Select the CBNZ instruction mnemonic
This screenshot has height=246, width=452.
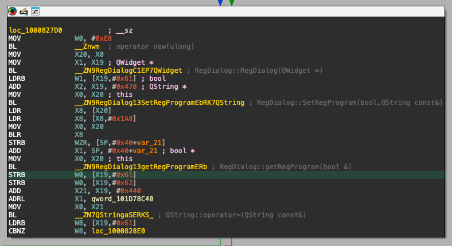point(15,231)
